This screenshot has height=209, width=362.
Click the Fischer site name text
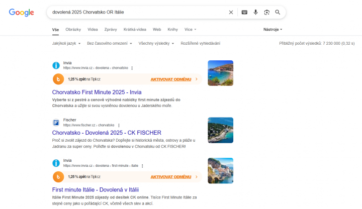tap(69, 120)
